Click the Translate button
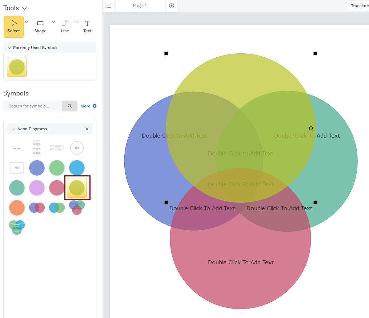The image size is (369, 318). [x=360, y=6]
